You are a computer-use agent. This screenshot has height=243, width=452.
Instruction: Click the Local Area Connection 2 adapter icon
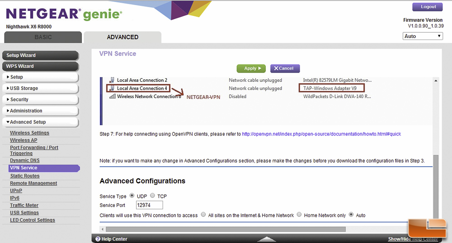(112, 80)
